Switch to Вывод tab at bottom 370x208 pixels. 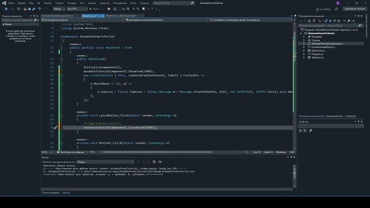[x=66, y=192]
